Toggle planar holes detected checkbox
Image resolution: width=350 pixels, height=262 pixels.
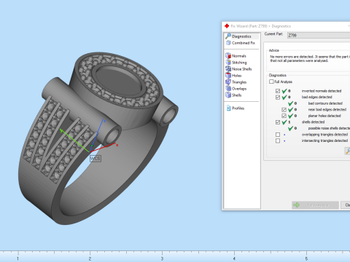coord(284,116)
